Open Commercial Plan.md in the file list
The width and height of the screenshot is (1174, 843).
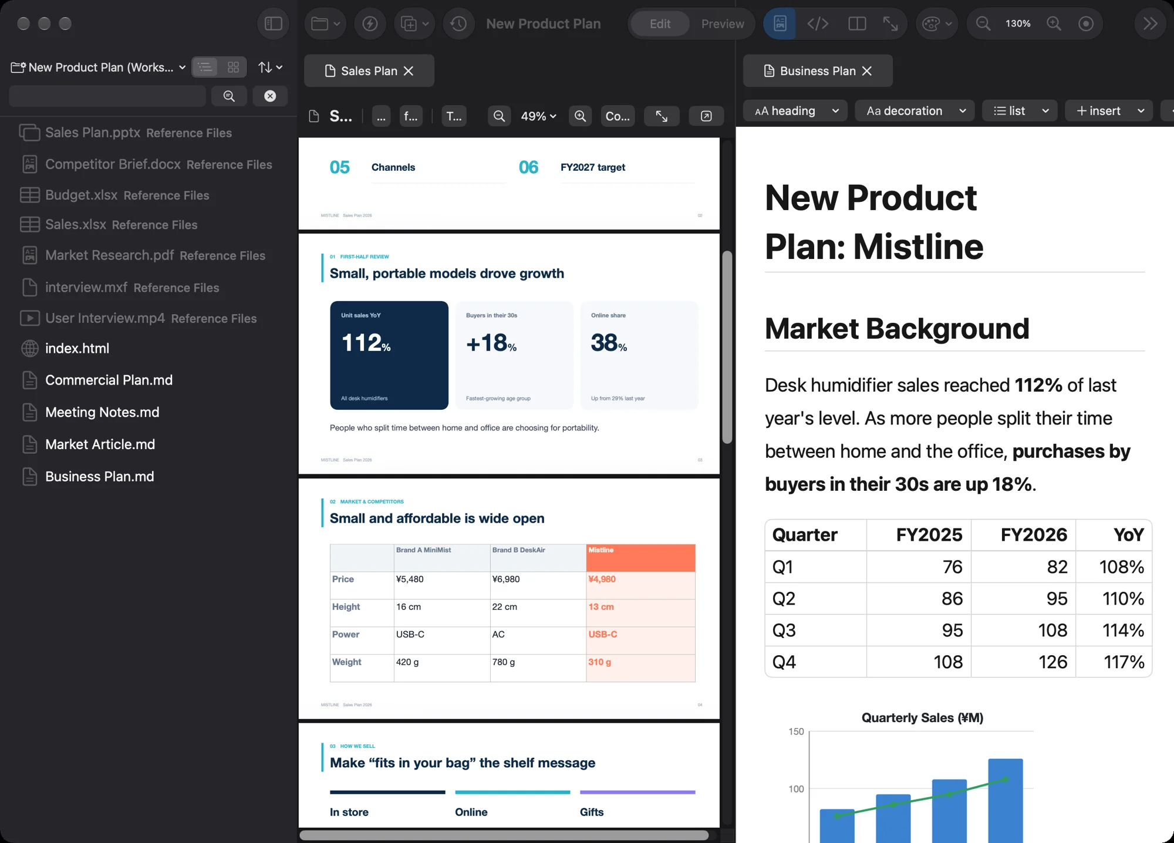pos(109,380)
